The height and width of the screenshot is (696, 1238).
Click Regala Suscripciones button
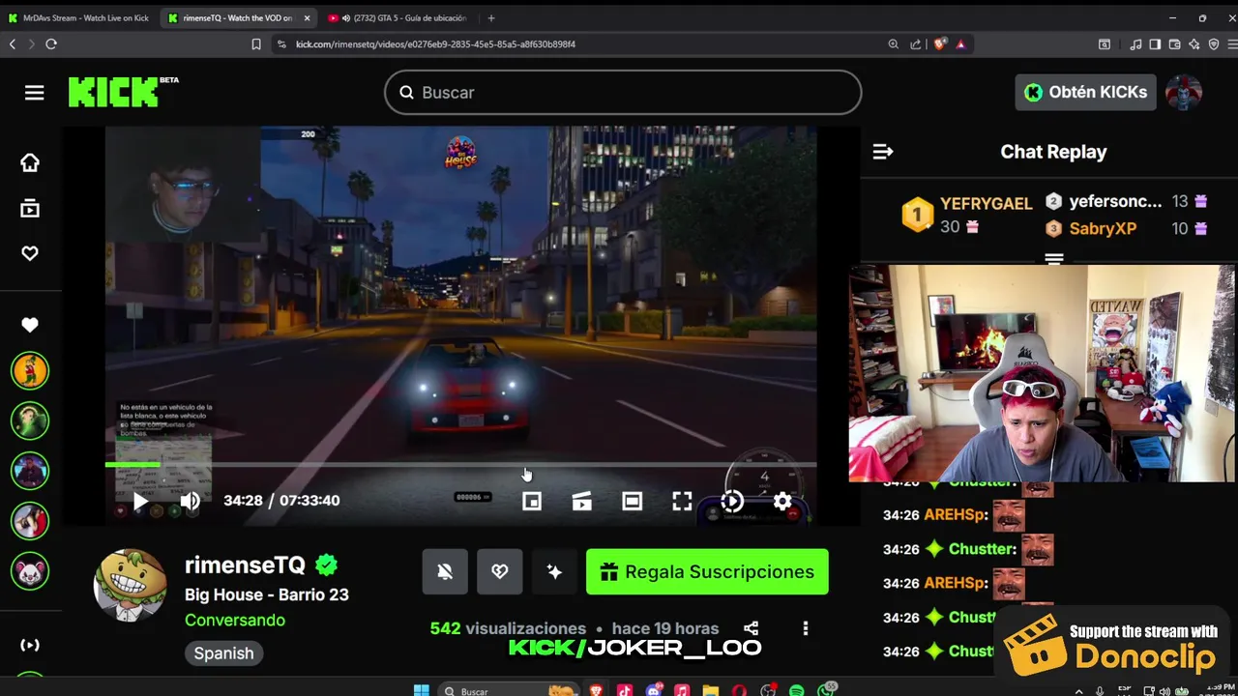(707, 572)
